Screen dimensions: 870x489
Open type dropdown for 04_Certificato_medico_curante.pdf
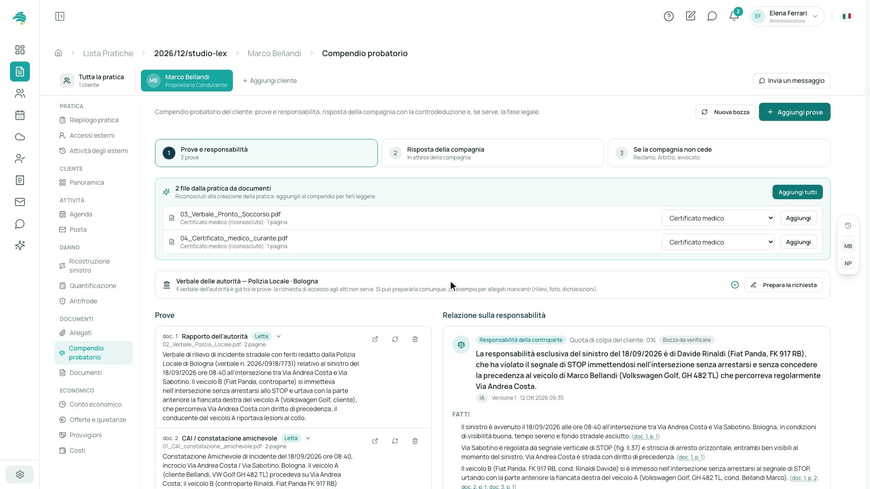(718, 242)
